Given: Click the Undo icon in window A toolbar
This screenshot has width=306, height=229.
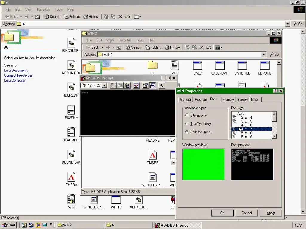Looking at the screenshot, I should (x=127, y=17).
